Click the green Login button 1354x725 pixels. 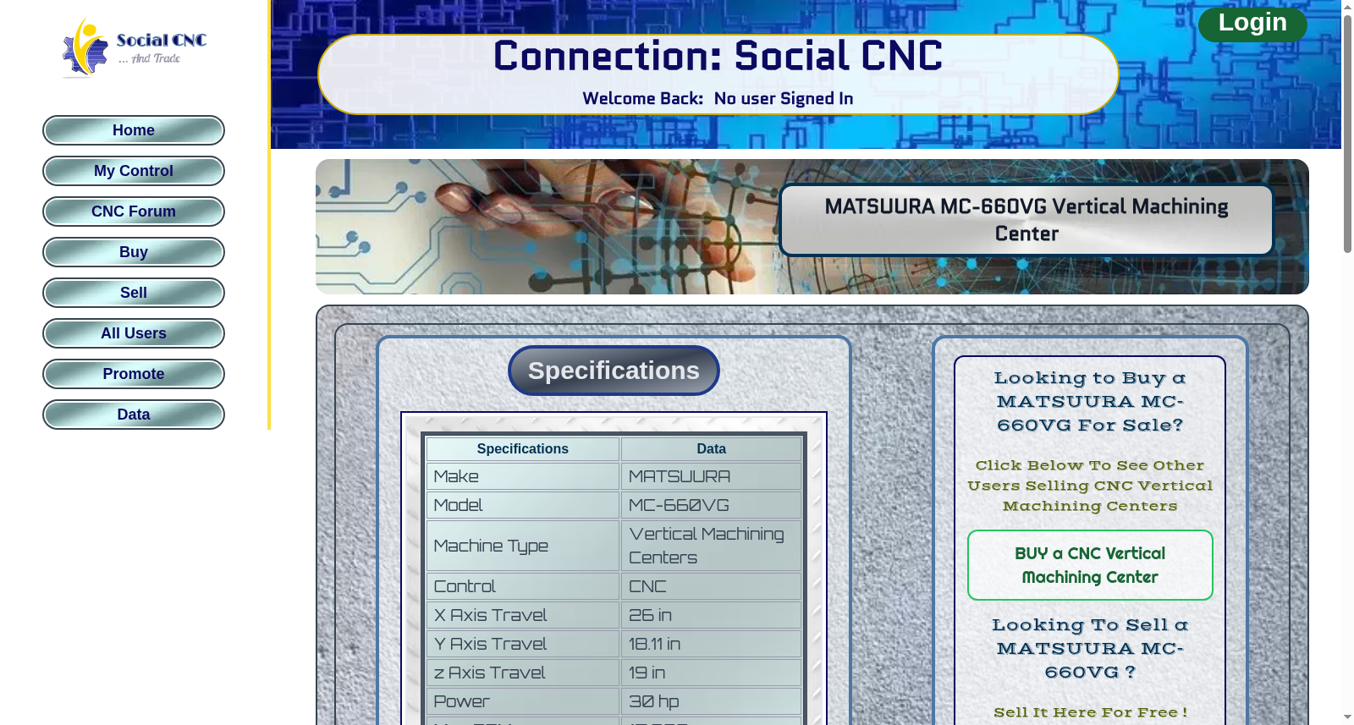tap(1252, 24)
